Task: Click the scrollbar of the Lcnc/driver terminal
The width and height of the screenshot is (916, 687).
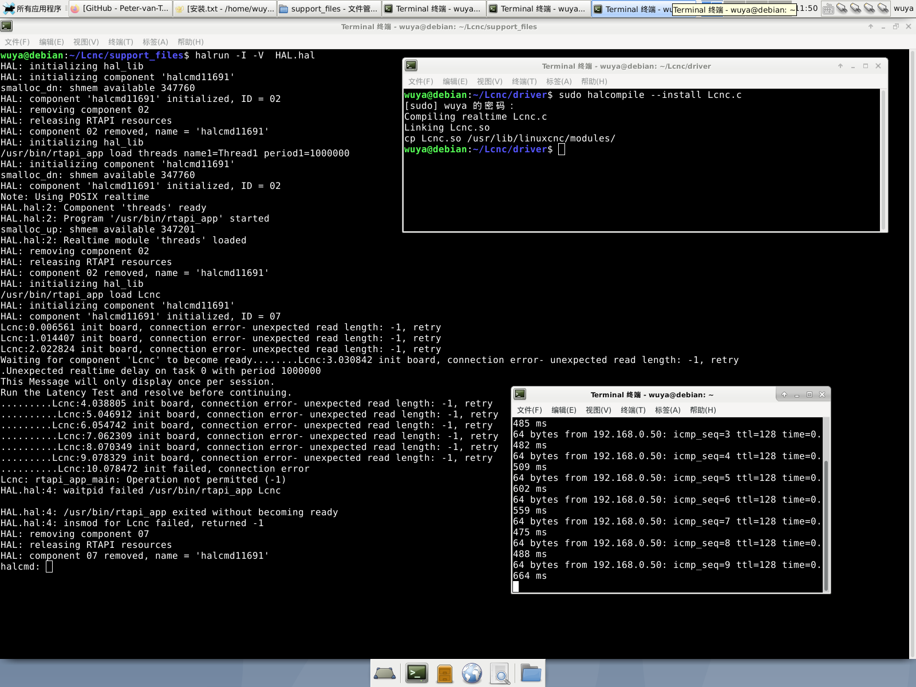Action: [x=883, y=160]
